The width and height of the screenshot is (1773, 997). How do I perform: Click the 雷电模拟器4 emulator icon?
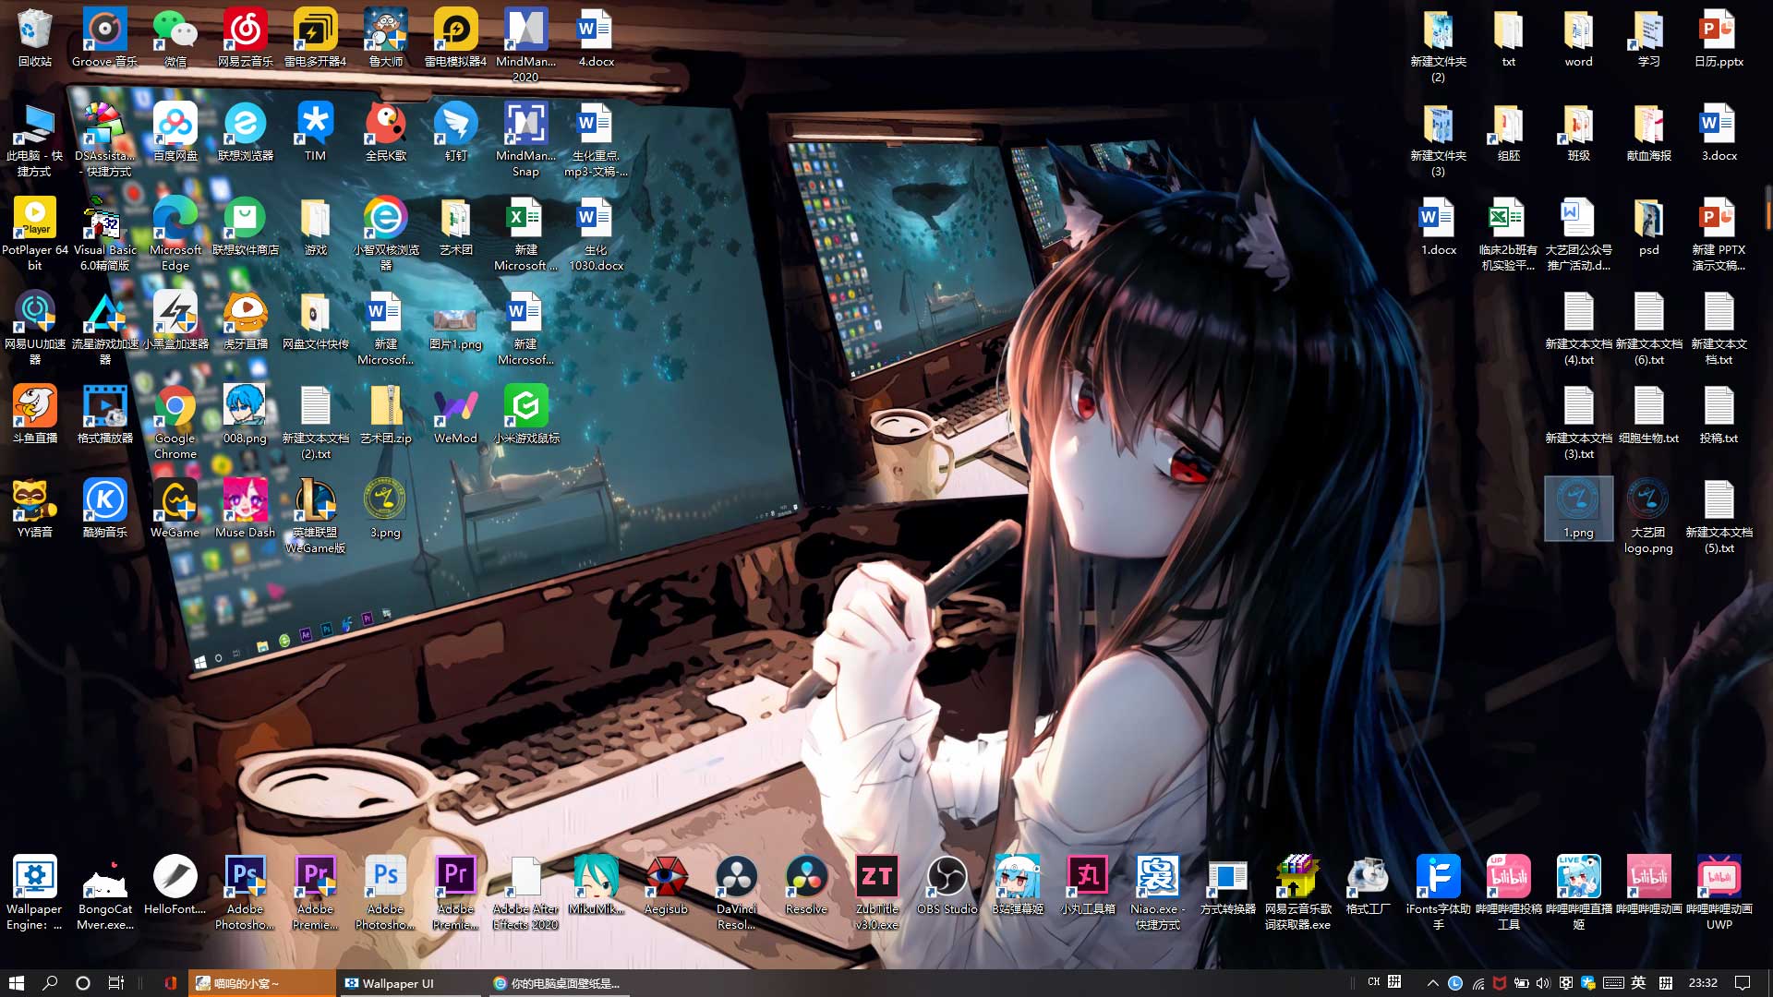pyautogui.click(x=455, y=39)
